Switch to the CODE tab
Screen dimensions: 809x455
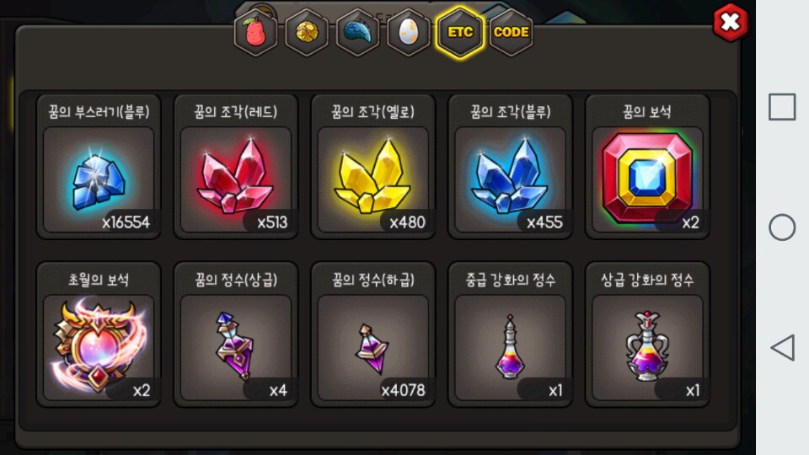(511, 33)
